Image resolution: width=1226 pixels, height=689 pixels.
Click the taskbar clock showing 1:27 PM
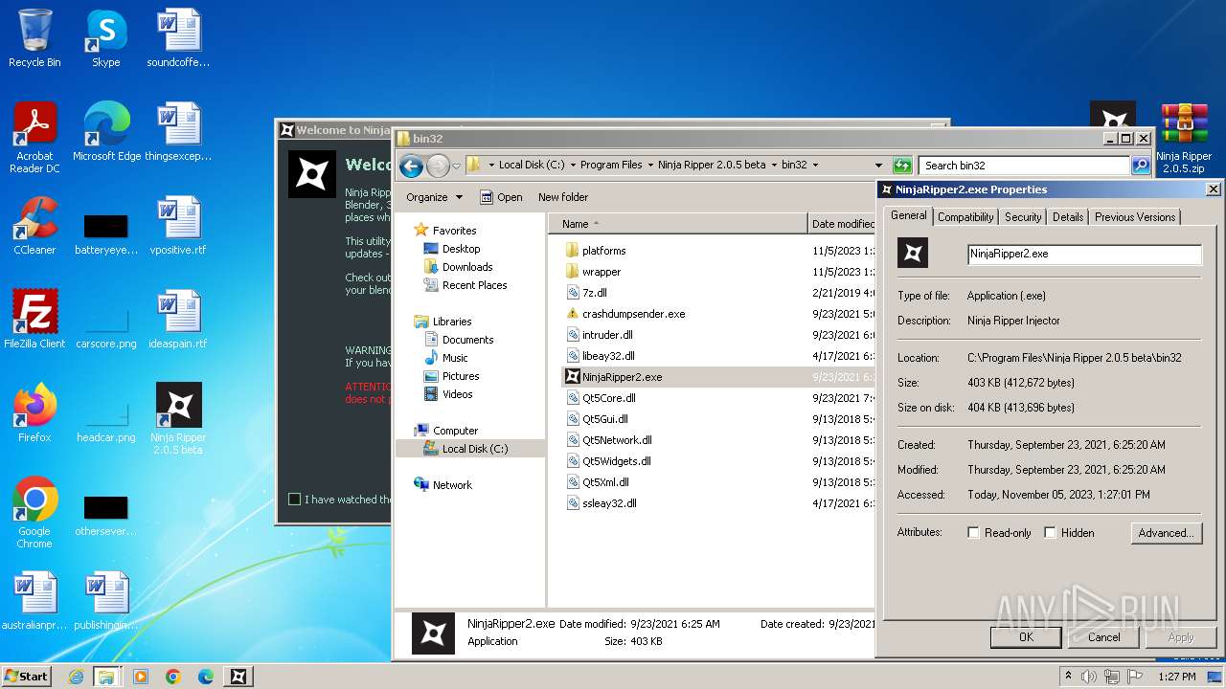click(1176, 677)
